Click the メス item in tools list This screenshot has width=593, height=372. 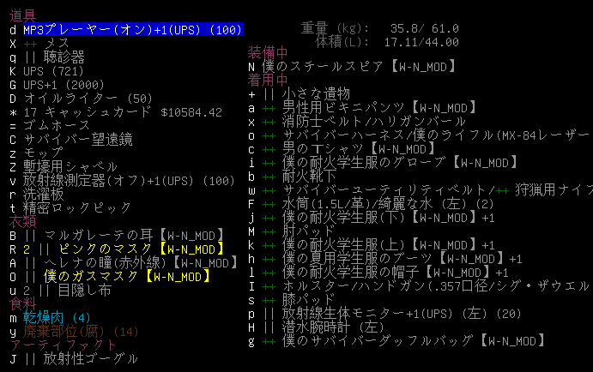tap(57, 42)
